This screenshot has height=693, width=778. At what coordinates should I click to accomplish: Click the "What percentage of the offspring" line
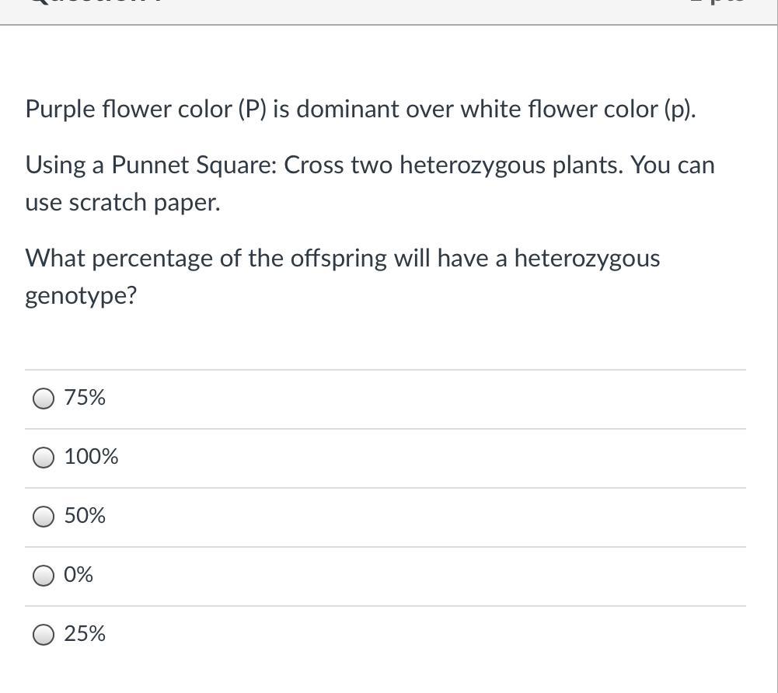[x=342, y=259]
